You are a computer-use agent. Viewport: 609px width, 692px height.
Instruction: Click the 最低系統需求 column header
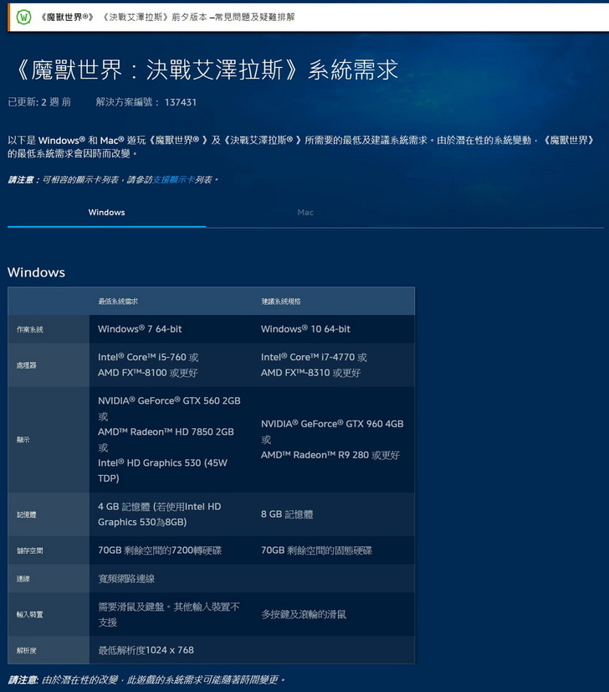click(x=118, y=302)
